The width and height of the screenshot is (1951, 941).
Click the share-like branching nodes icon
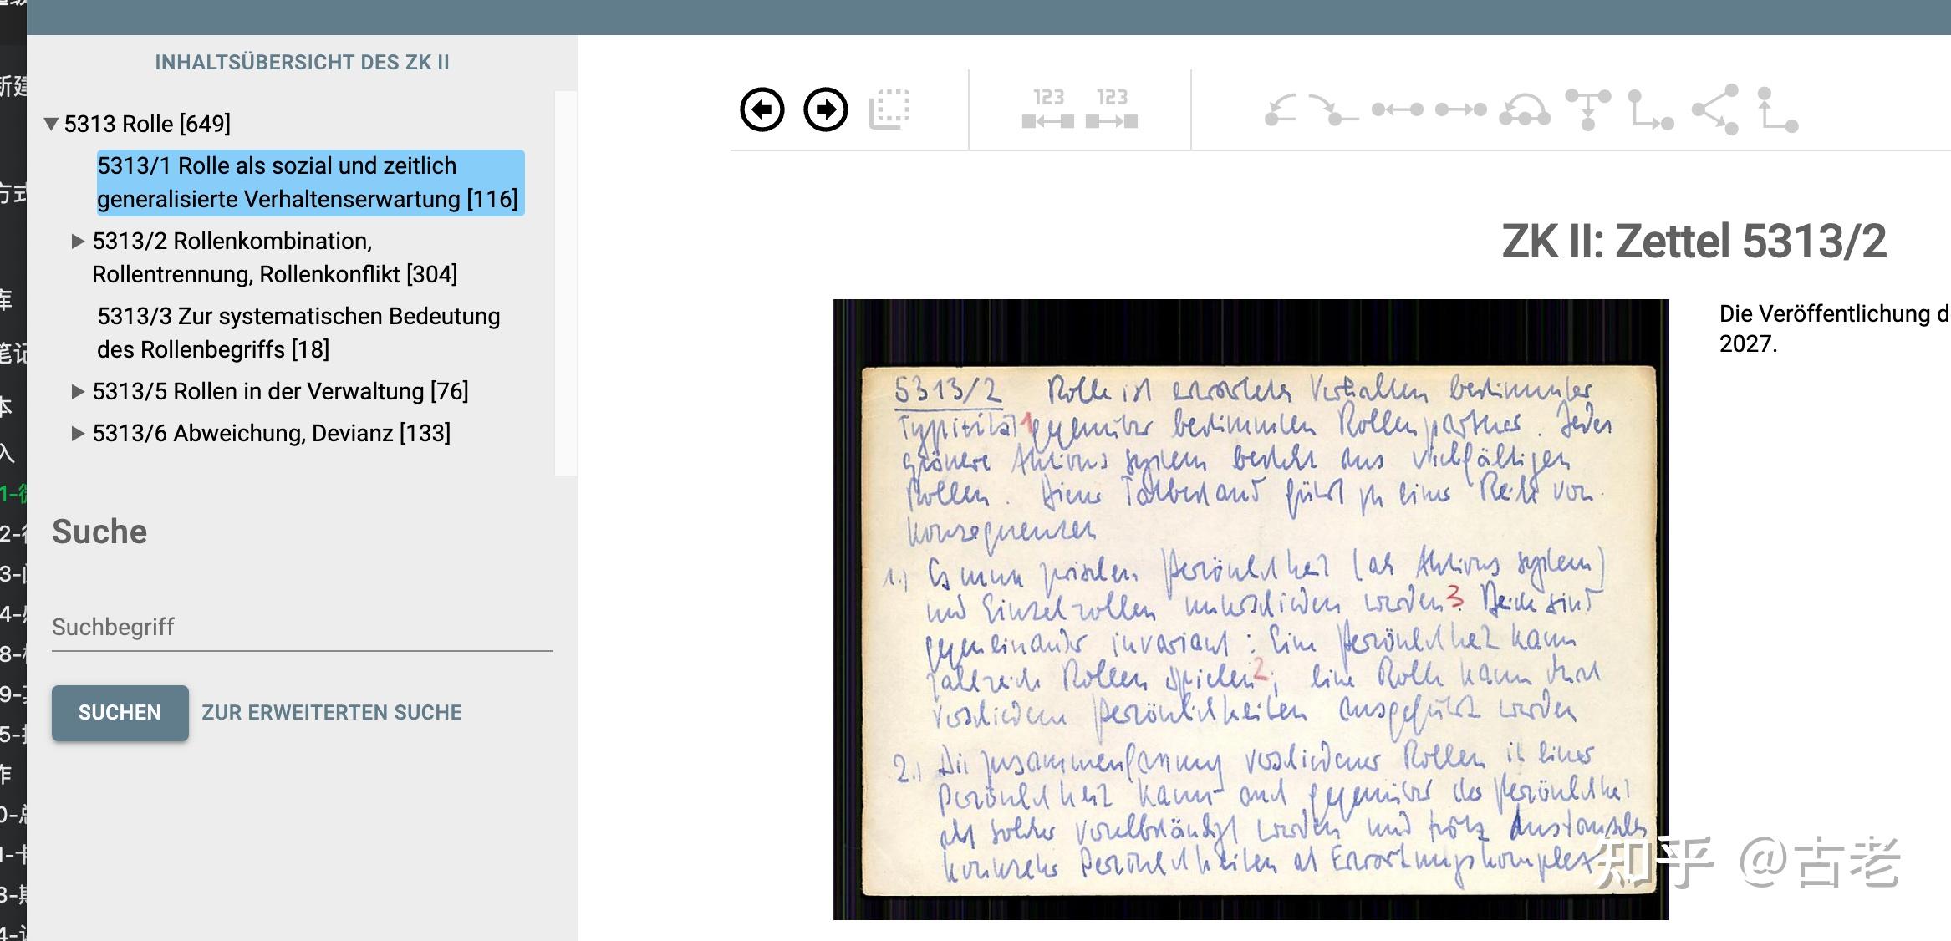point(1714,109)
